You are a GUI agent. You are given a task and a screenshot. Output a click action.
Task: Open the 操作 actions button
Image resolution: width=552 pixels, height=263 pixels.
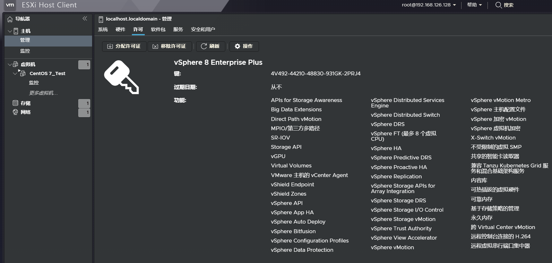(244, 46)
